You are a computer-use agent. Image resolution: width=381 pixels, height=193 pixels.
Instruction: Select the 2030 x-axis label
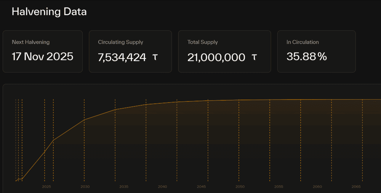(x=85, y=187)
